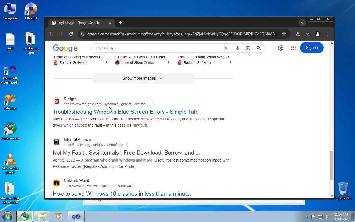Switch to the myfault.sys Google Search tab
The height and width of the screenshot is (222, 355).
point(78,23)
